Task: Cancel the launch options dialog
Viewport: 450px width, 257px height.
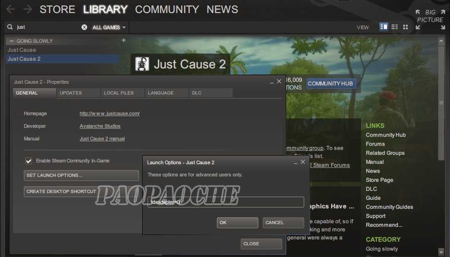Action: tap(283, 222)
